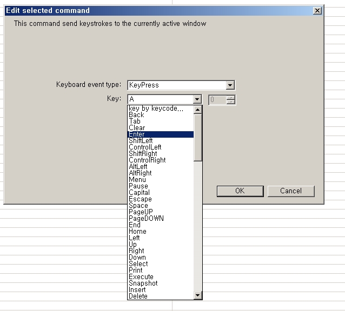Select ControlLeft from the list
Image resolution: width=345 pixels, height=311 pixels.
coord(161,147)
